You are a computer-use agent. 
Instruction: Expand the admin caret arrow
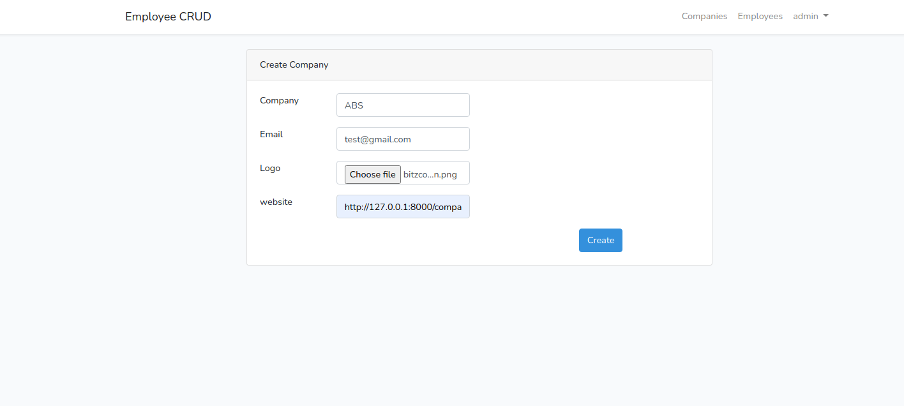click(x=825, y=17)
